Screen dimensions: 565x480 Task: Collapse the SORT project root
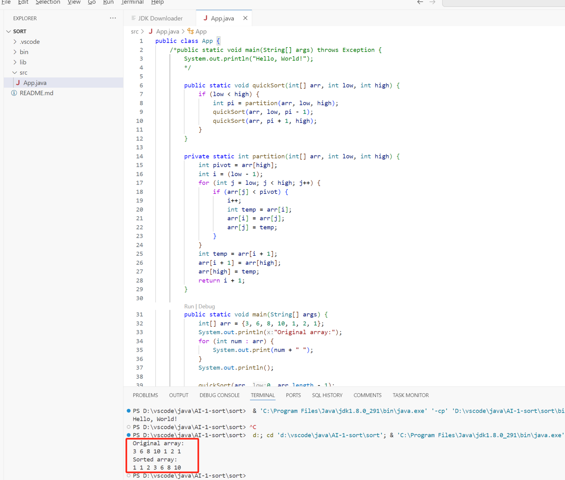coord(9,31)
